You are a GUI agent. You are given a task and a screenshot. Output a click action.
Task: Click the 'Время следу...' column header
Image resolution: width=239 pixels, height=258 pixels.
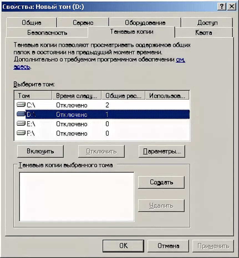[x=77, y=96]
